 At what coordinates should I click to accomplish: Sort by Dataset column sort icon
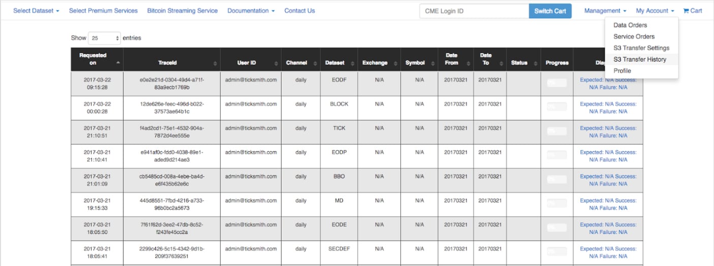pyautogui.click(x=352, y=63)
